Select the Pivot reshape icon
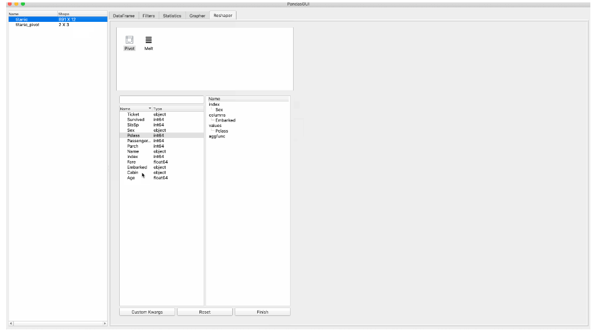The height and width of the screenshot is (333, 594). coord(130,43)
